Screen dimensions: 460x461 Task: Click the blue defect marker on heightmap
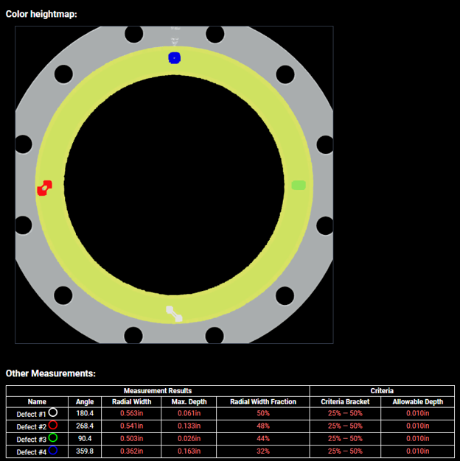pyautogui.click(x=174, y=58)
